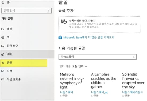Click the 작업 표시줄 taskbar icon
The image size is (147, 101).
(3, 80)
